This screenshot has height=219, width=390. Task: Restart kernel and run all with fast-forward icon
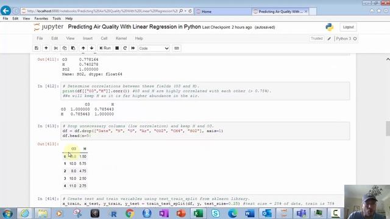[133, 48]
